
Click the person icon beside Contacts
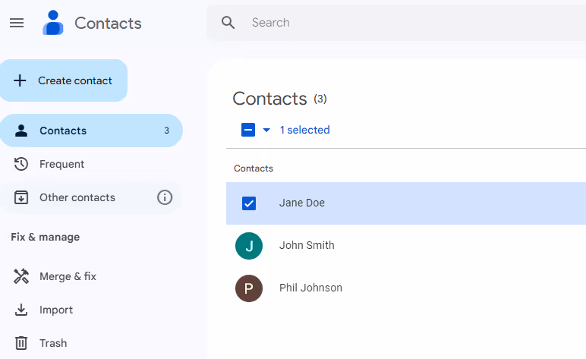point(21,131)
